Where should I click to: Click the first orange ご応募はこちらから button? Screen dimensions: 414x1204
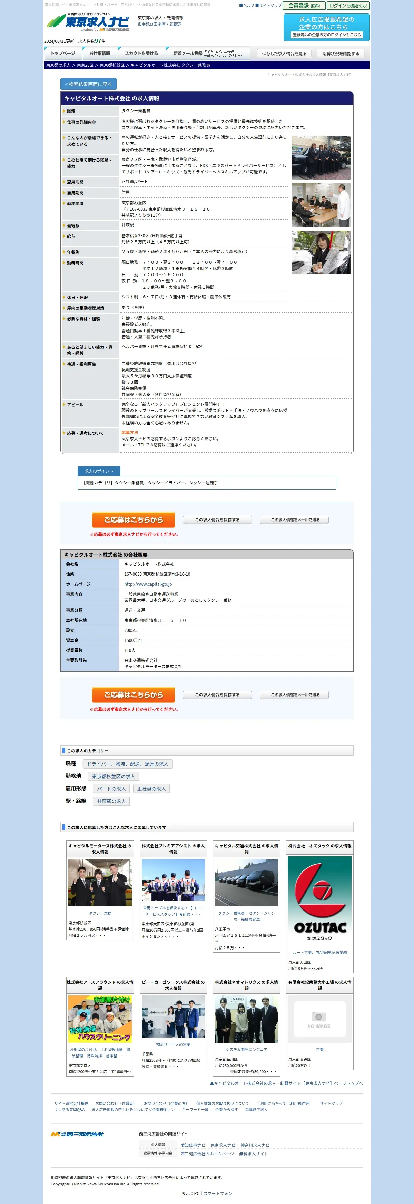coord(133,520)
